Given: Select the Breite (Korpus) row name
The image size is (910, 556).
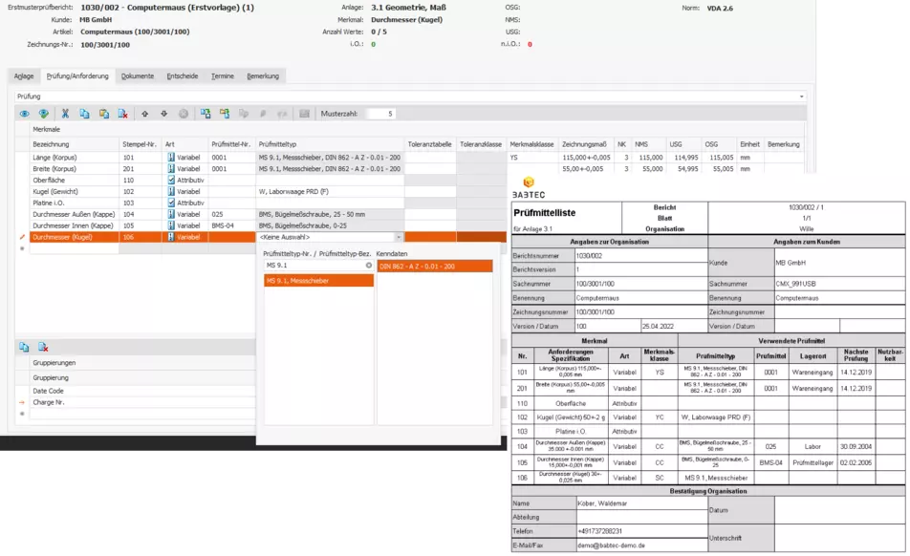Looking at the screenshot, I should click(x=54, y=169).
